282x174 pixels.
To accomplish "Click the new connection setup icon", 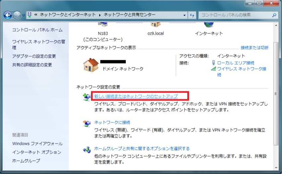I will point(87,97).
